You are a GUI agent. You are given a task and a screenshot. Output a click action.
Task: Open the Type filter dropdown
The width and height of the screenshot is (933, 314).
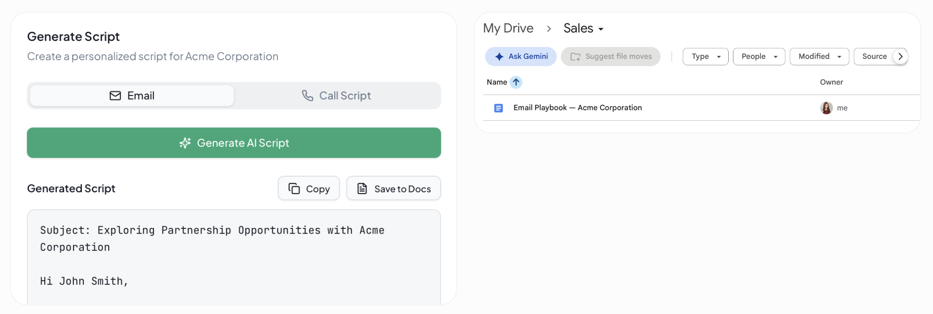(x=706, y=56)
